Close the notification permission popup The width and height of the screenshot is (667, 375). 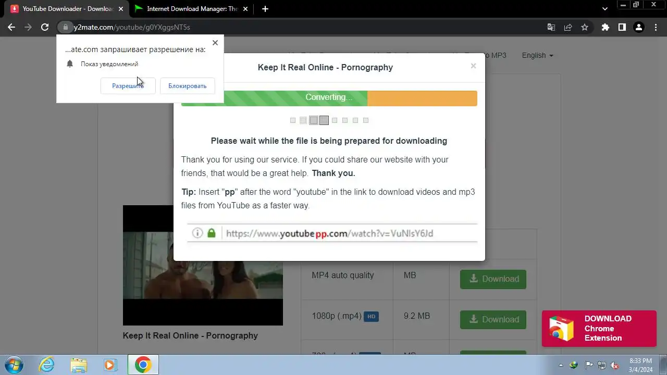coord(215,43)
